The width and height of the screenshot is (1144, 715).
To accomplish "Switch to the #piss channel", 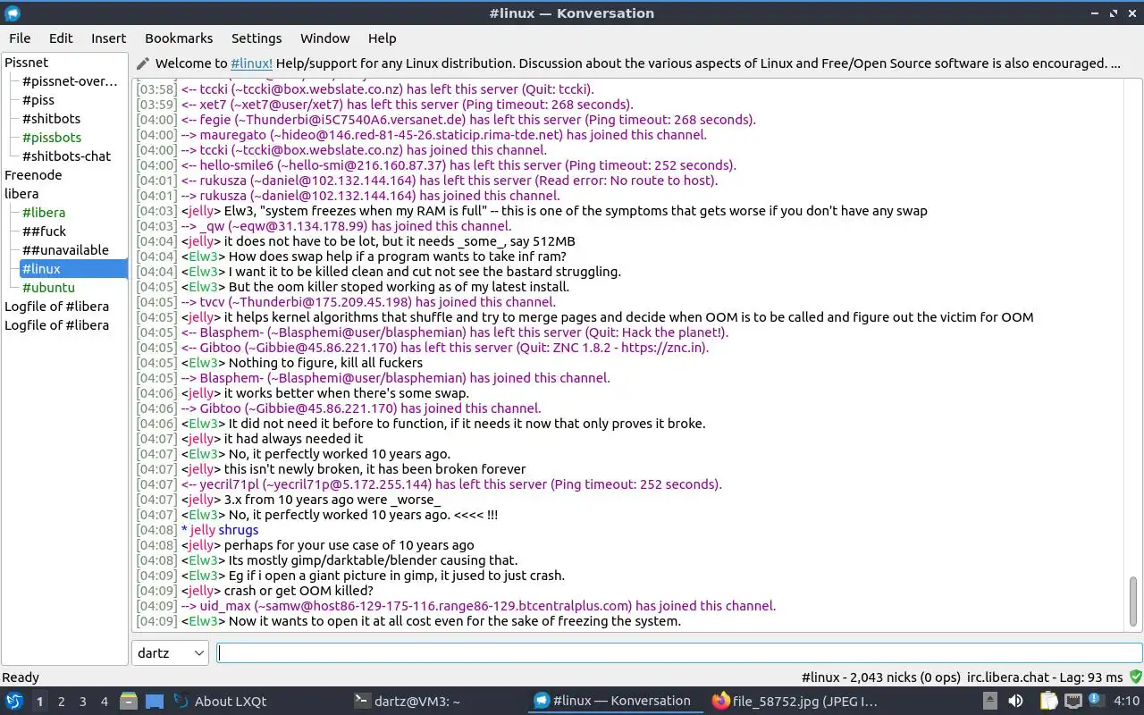I will click(x=38, y=100).
